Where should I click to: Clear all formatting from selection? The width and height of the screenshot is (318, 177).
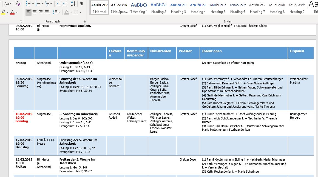[18, 4]
